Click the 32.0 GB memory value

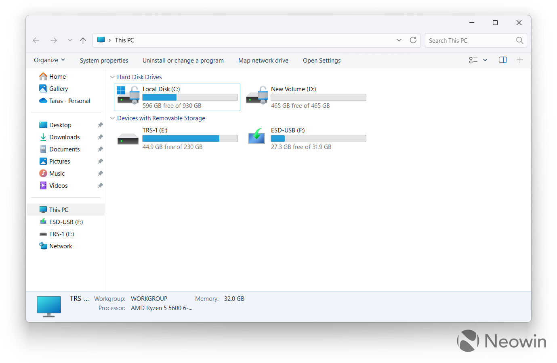tap(234, 299)
